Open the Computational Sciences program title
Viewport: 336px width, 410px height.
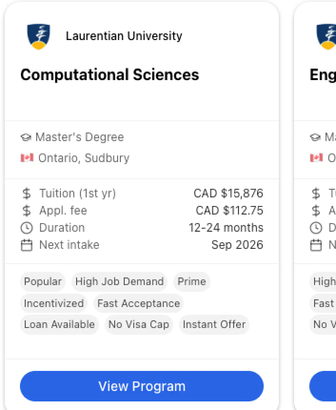[109, 74]
